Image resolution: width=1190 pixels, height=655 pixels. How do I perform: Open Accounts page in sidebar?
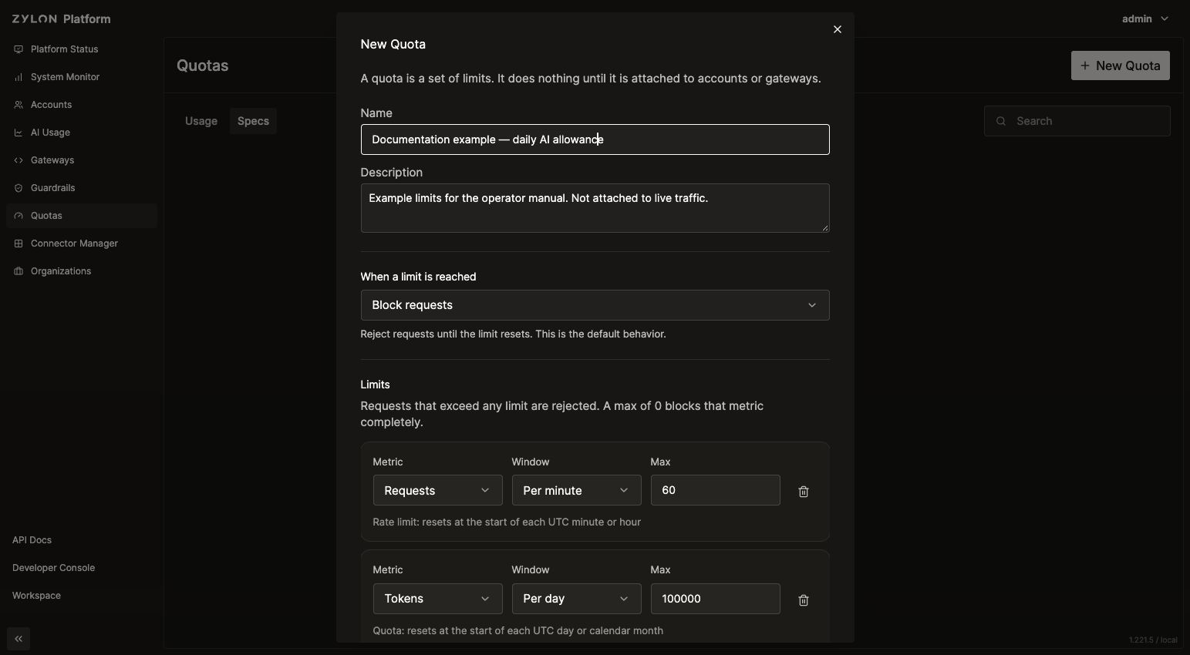click(82, 105)
